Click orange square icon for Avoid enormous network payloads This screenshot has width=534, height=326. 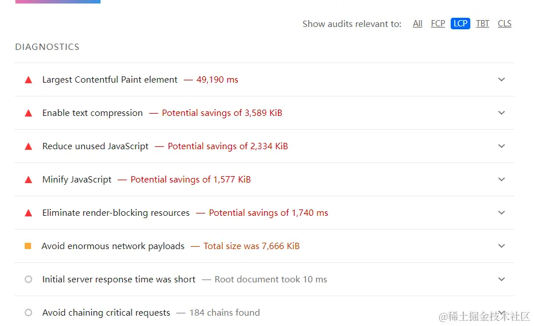pos(28,246)
